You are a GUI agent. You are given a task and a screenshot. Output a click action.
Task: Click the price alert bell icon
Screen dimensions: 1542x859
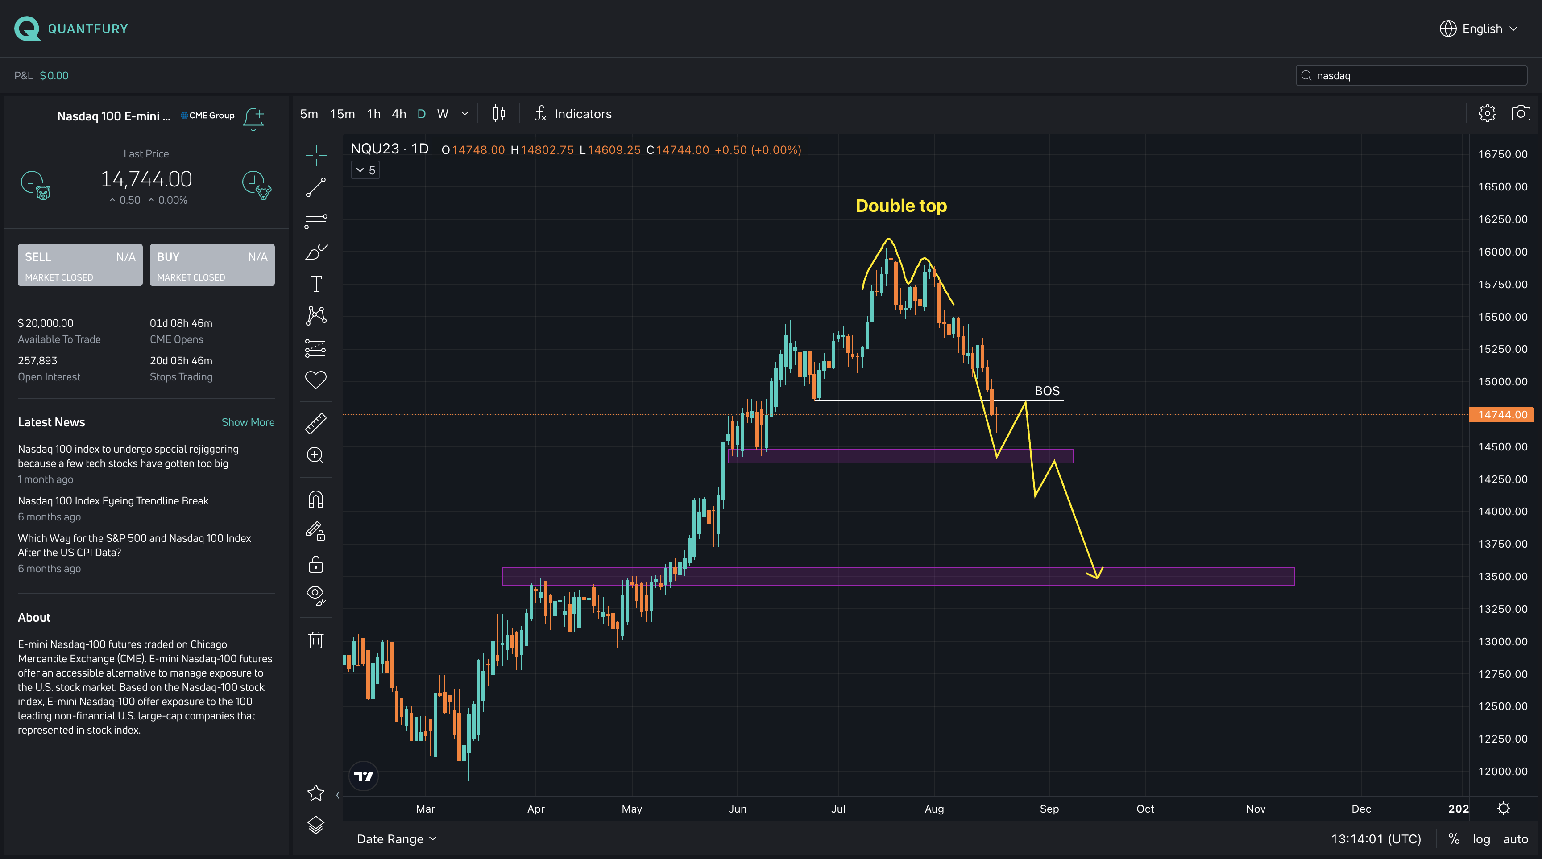pos(253,117)
